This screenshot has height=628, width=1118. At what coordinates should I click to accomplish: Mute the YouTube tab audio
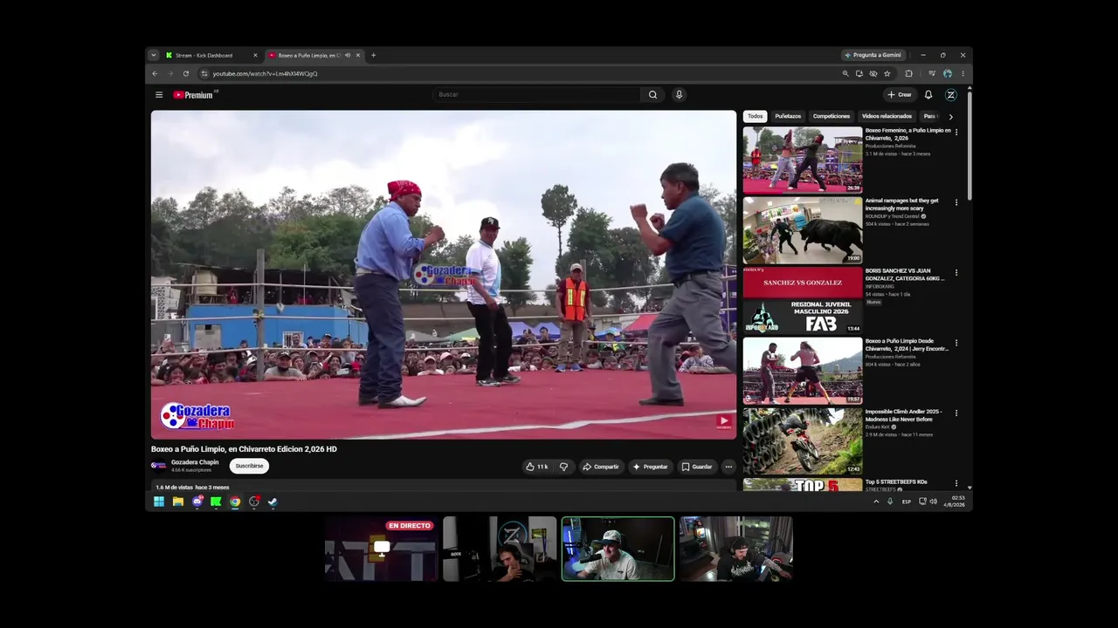(348, 55)
